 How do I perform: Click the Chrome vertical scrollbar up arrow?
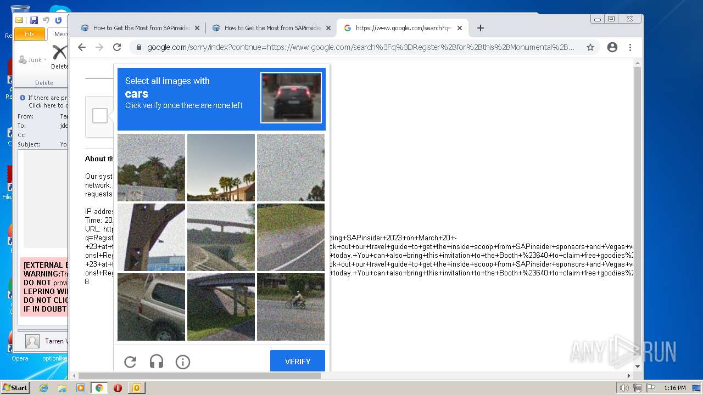point(638,63)
